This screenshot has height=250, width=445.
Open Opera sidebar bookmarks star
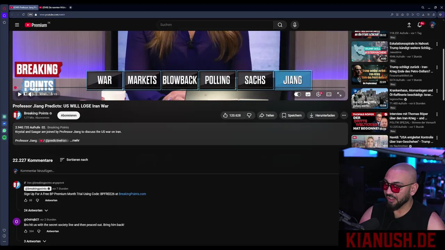4,23
